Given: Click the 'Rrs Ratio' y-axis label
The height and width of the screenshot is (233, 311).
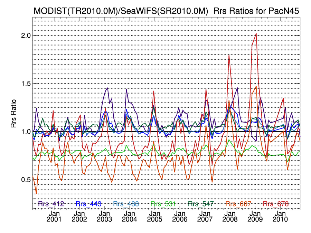Looking at the screenshot, I should pyautogui.click(x=13, y=114).
